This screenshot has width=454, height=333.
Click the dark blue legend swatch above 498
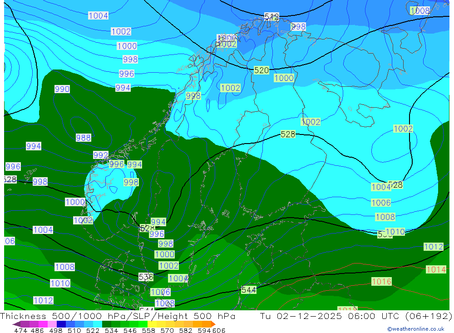tap(61, 324)
